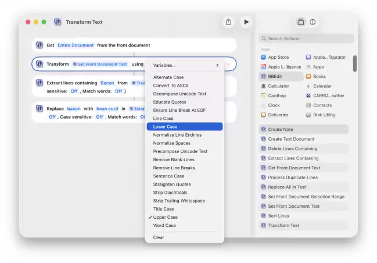Image resolution: width=377 pixels, height=263 pixels.
Task: Open the action library icon
Action: [301, 22]
